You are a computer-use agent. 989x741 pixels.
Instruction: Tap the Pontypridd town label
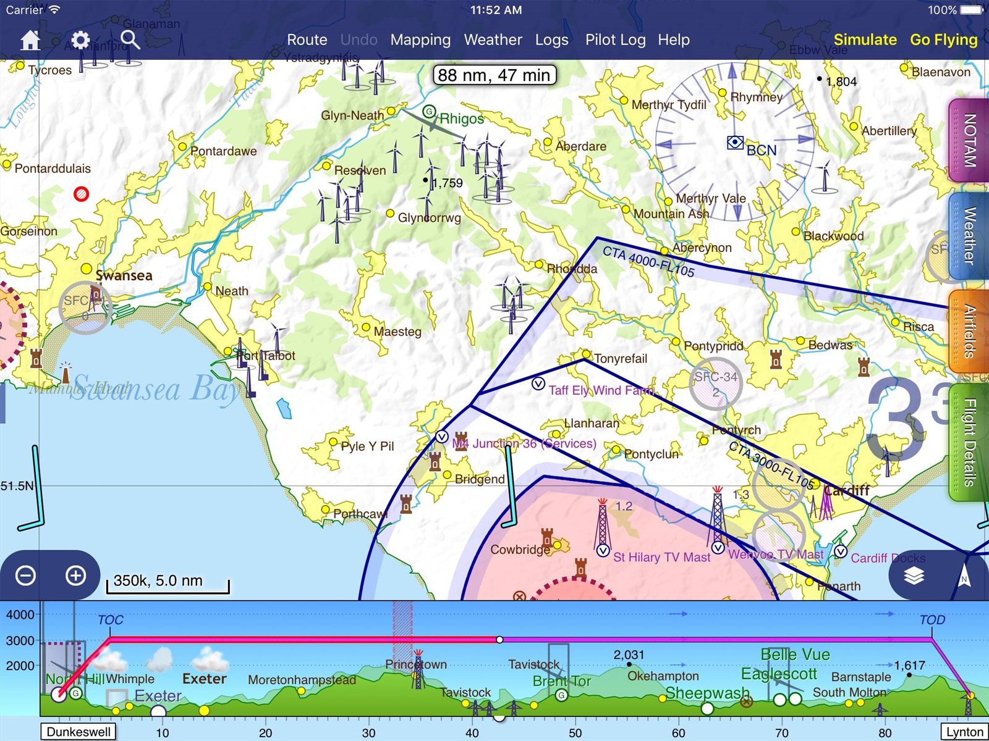(x=713, y=346)
